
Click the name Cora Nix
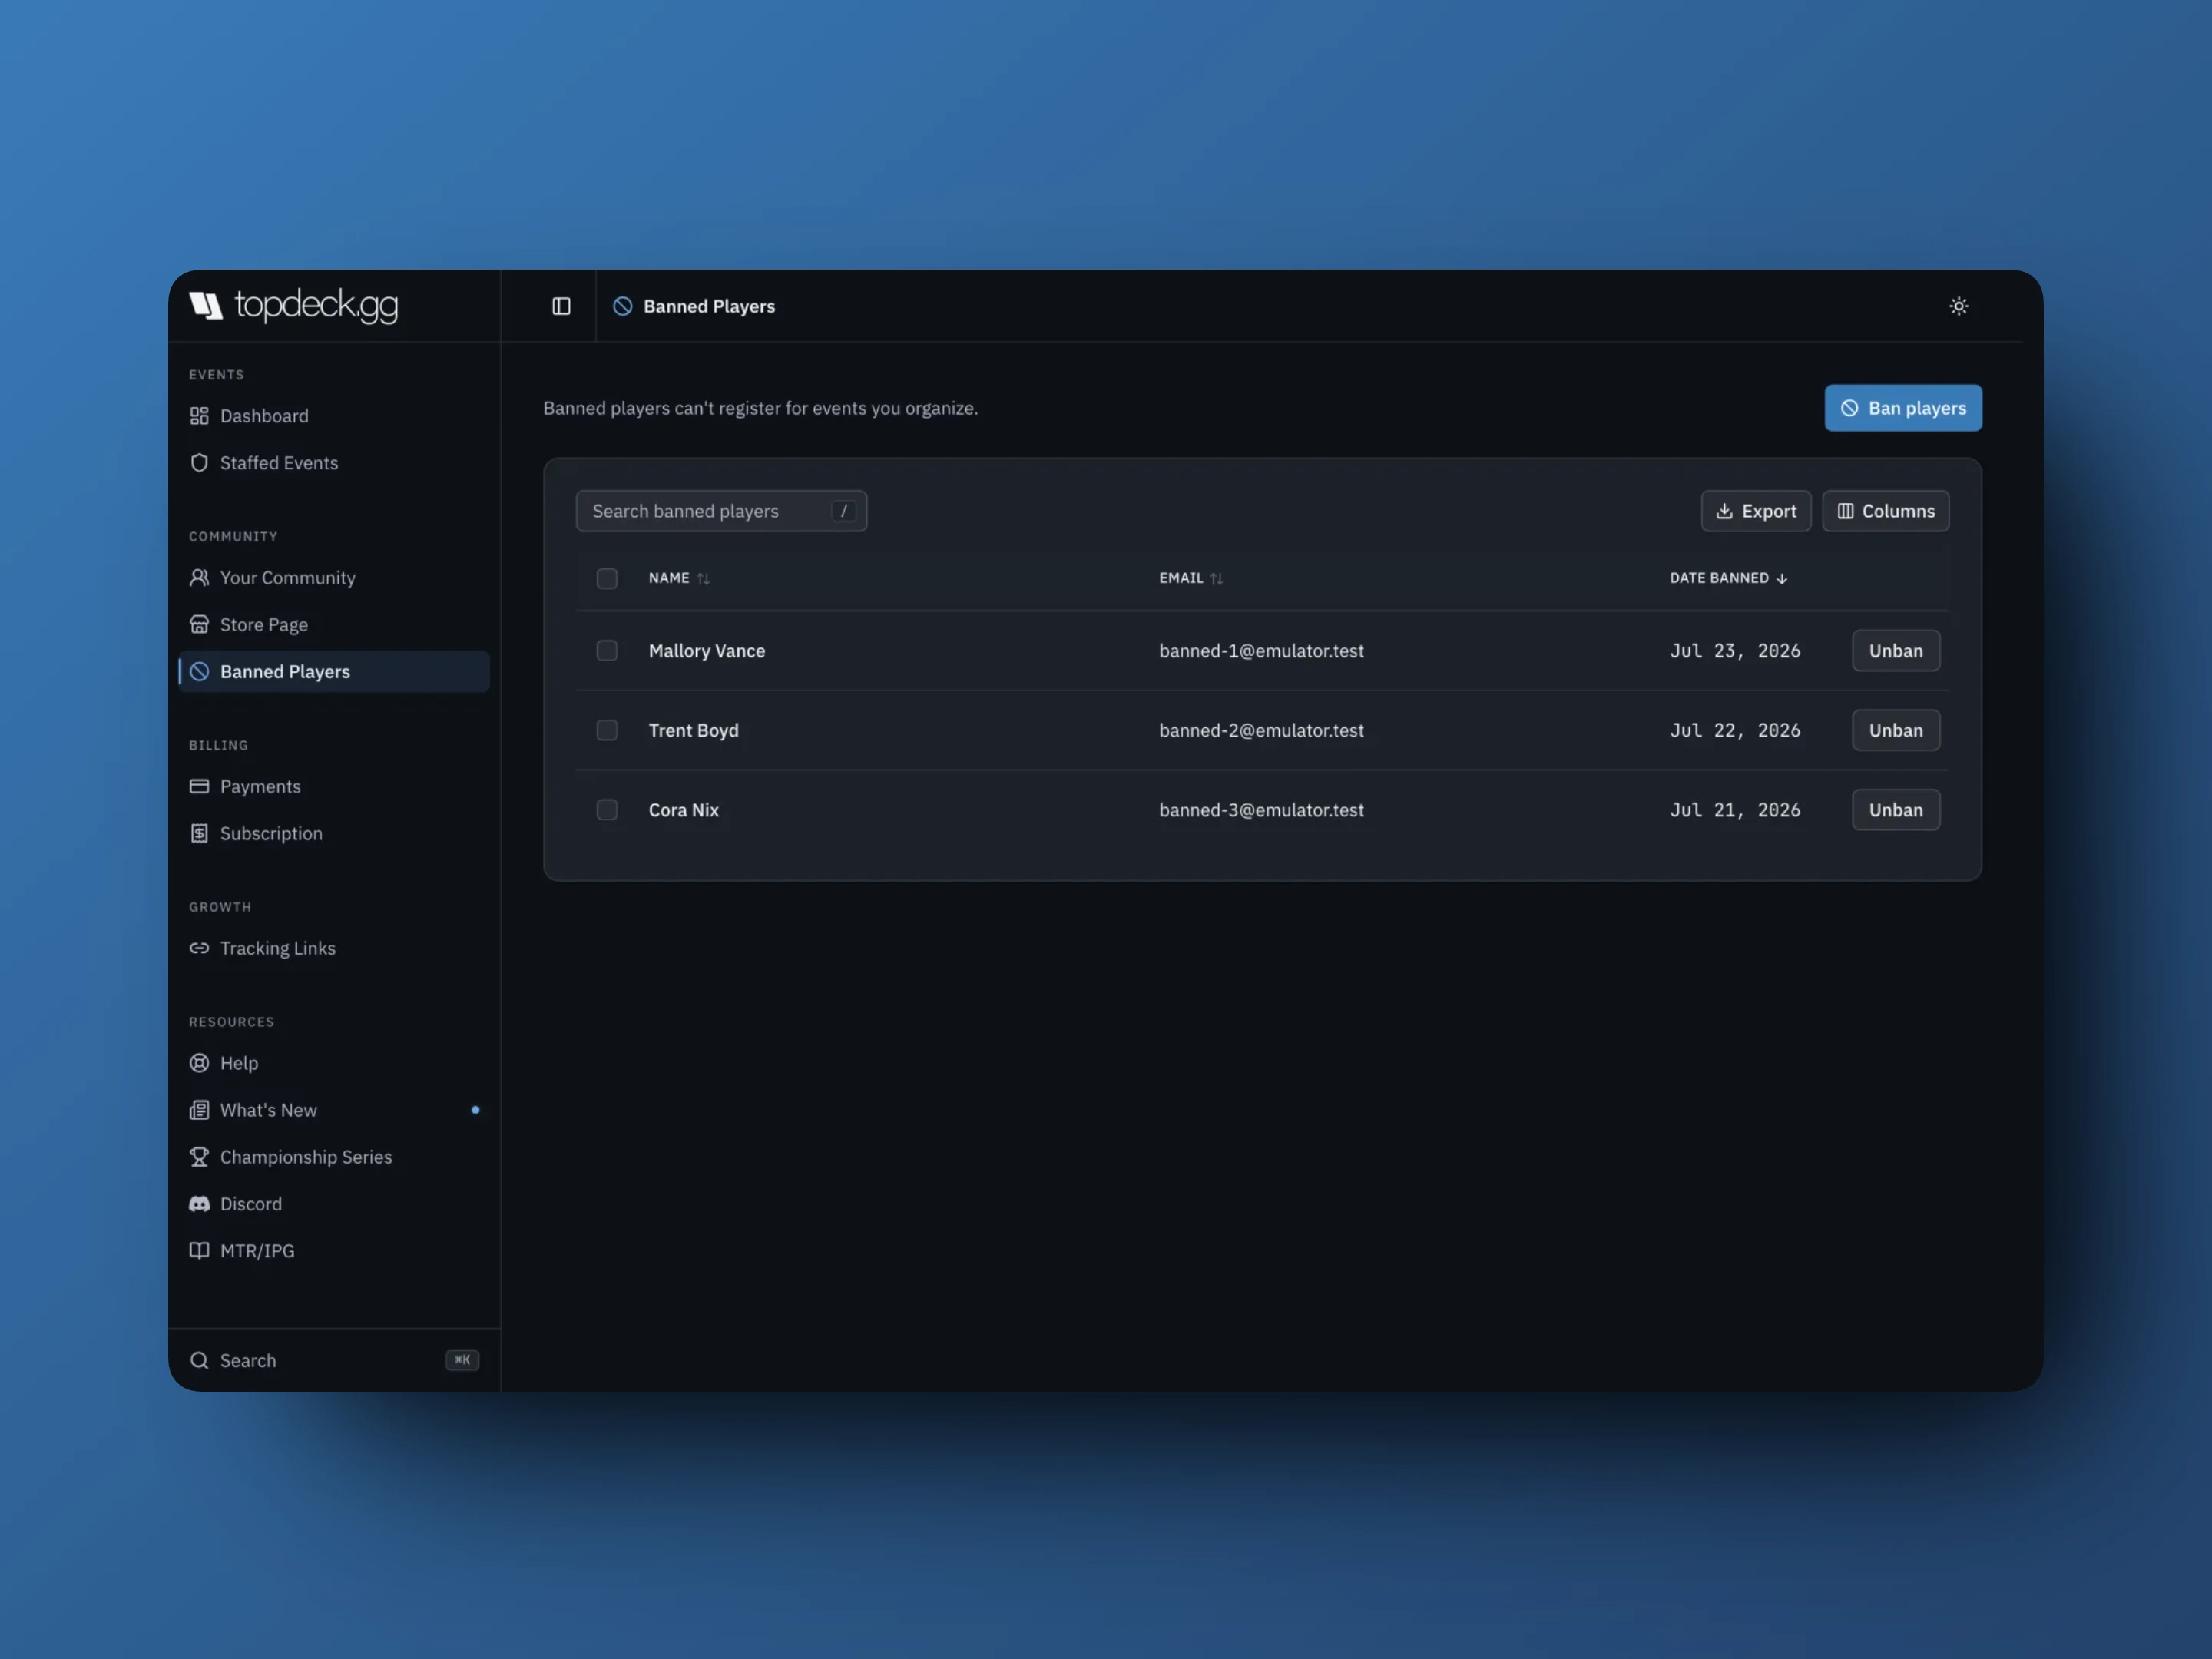[683, 810]
